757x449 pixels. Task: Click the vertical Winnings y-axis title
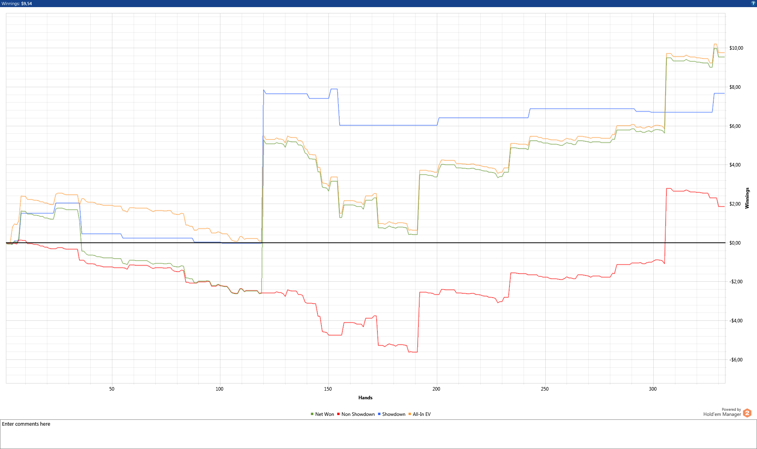pyautogui.click(x=747, y=198)
